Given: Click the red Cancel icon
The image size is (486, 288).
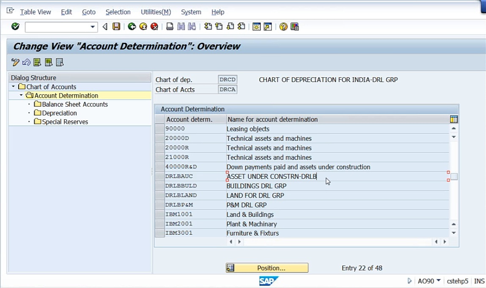Looking at the screenshot, I should point(154,27).
